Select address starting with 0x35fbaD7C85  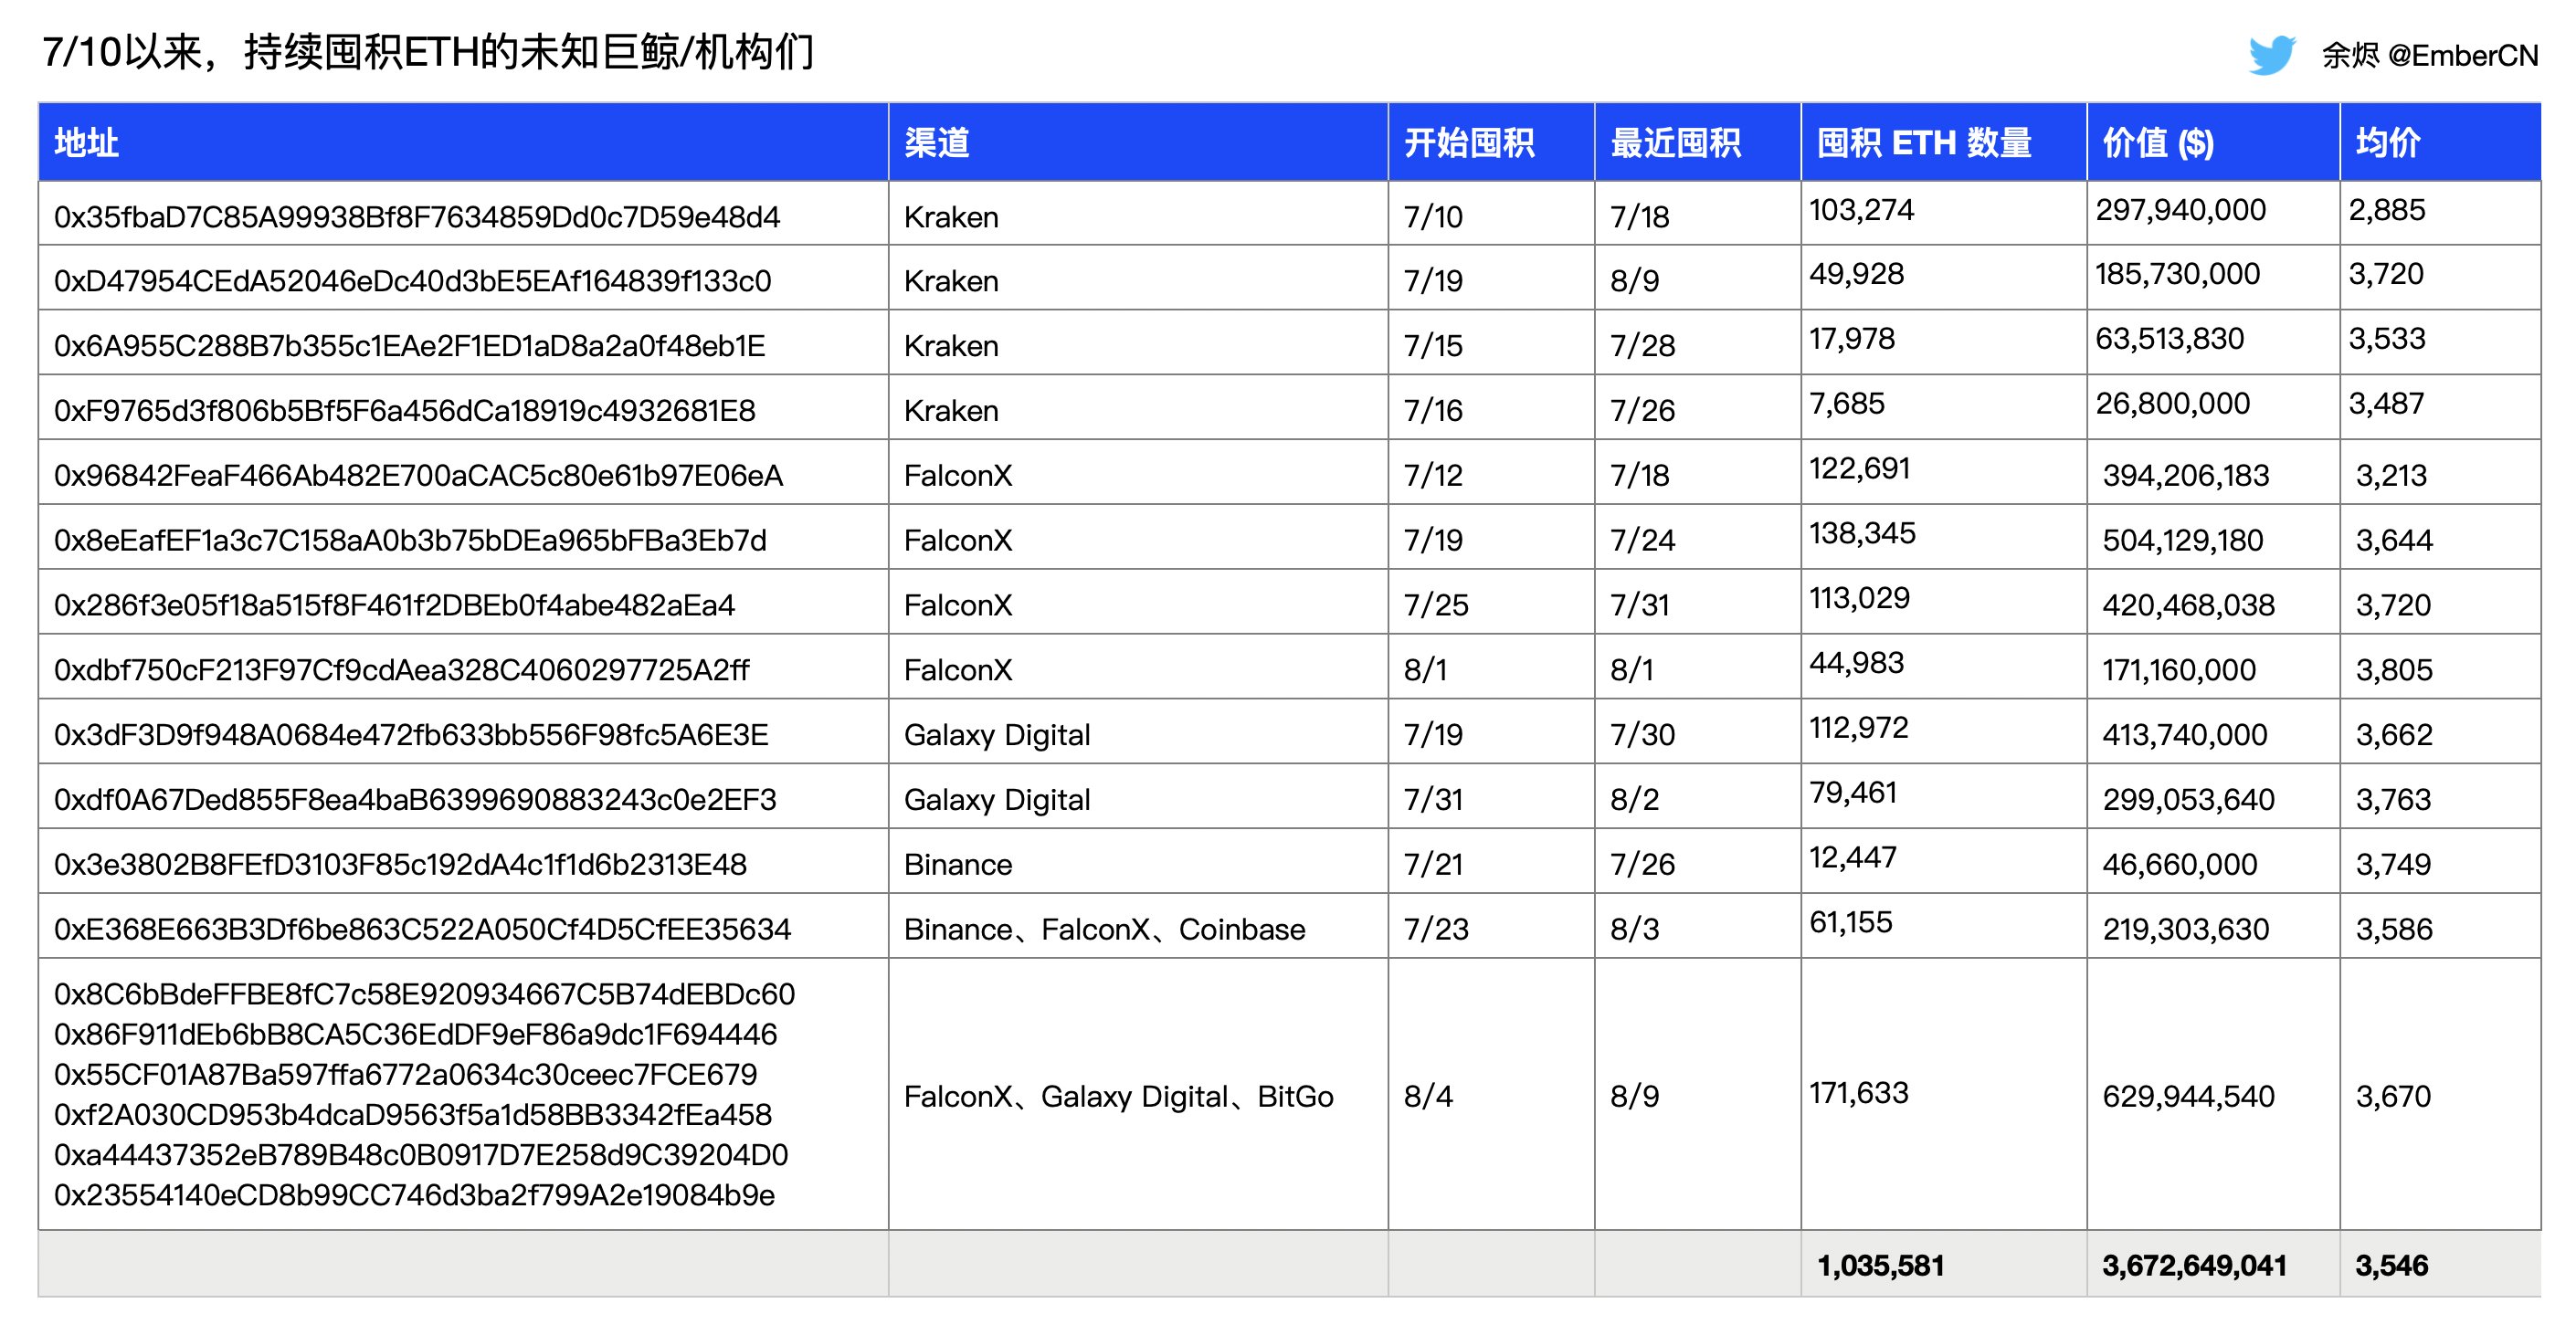(x=417, y=216)
